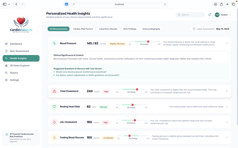This screenshot has height=148, width=238.
Task: Open the Vedant user menu dropdown arrow
Action: 230,15
